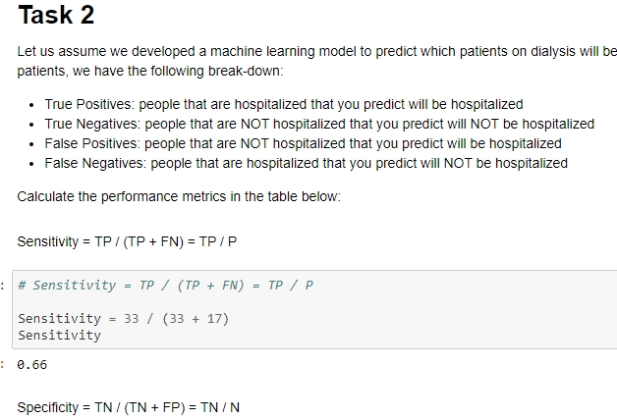617x420 pixels.
Task: Click the input prompt colon beside the code cell
Action: pyautogui.click(x=3, y=286)
